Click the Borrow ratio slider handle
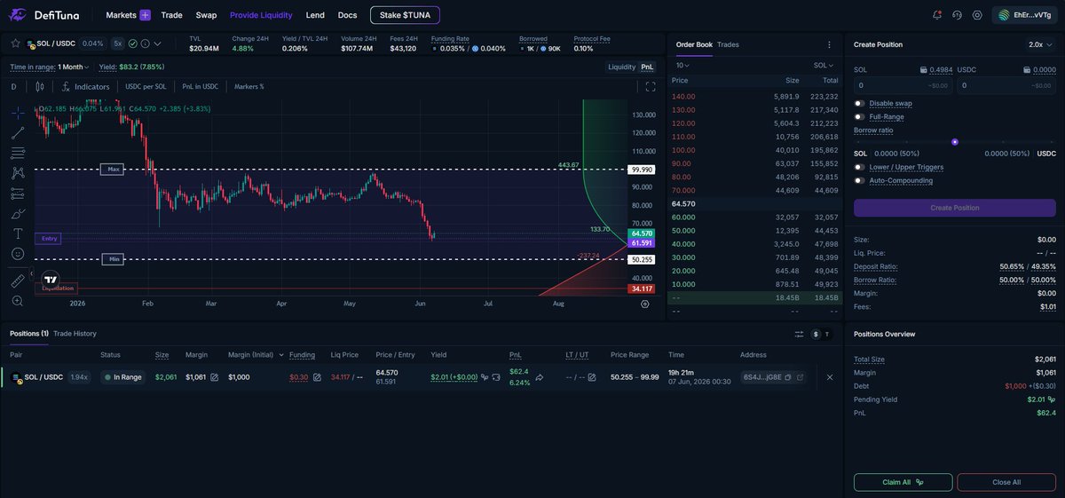Screen dimensions: 1065x498 coord(955,142)
